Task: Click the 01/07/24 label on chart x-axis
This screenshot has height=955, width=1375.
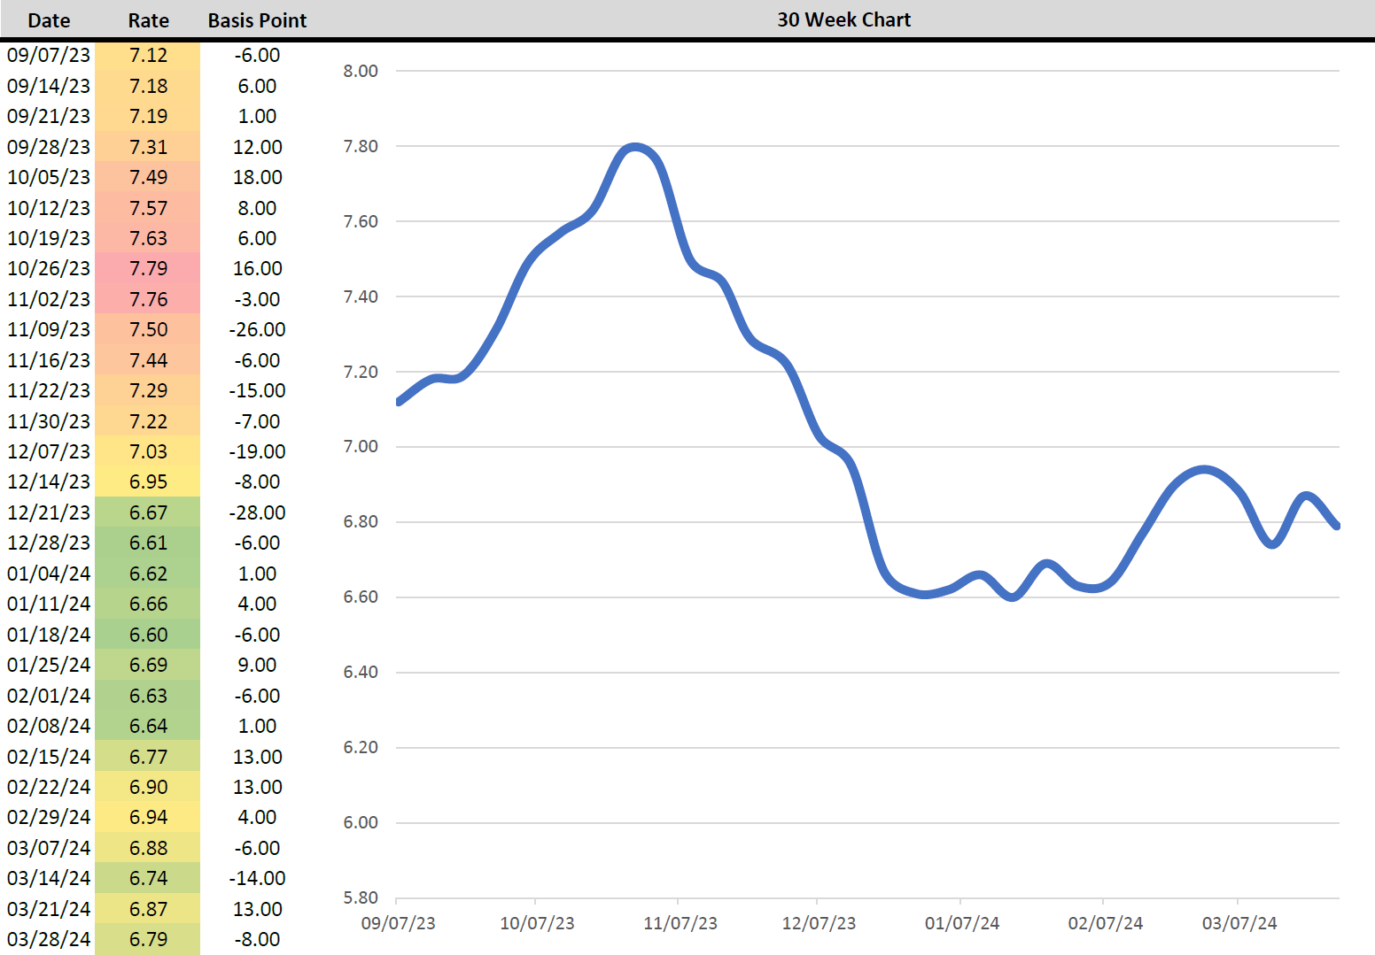Action: pos(961,923)
